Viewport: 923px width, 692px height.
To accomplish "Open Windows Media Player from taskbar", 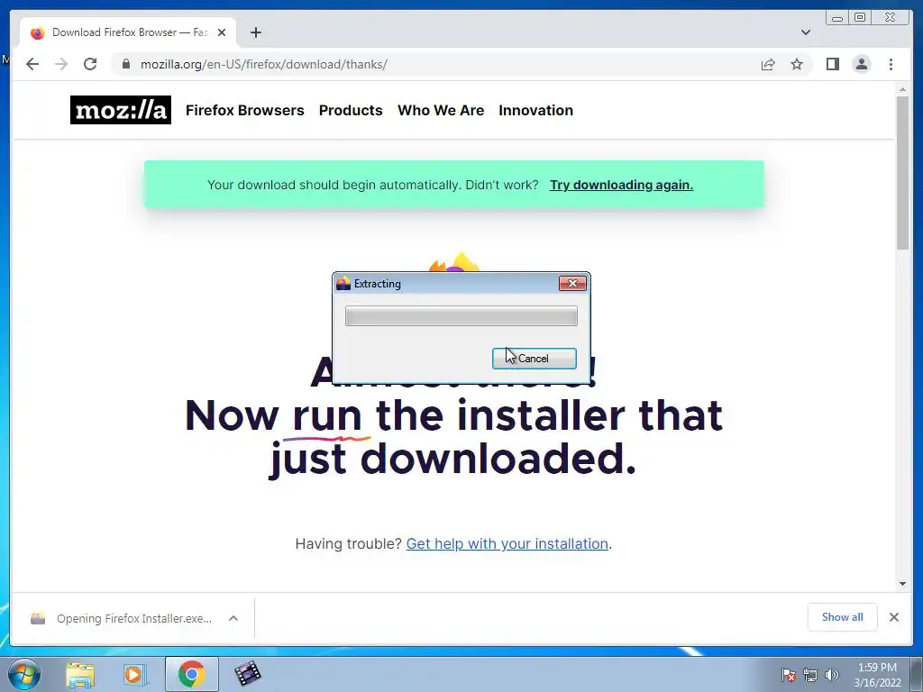I will coord(135,674).
